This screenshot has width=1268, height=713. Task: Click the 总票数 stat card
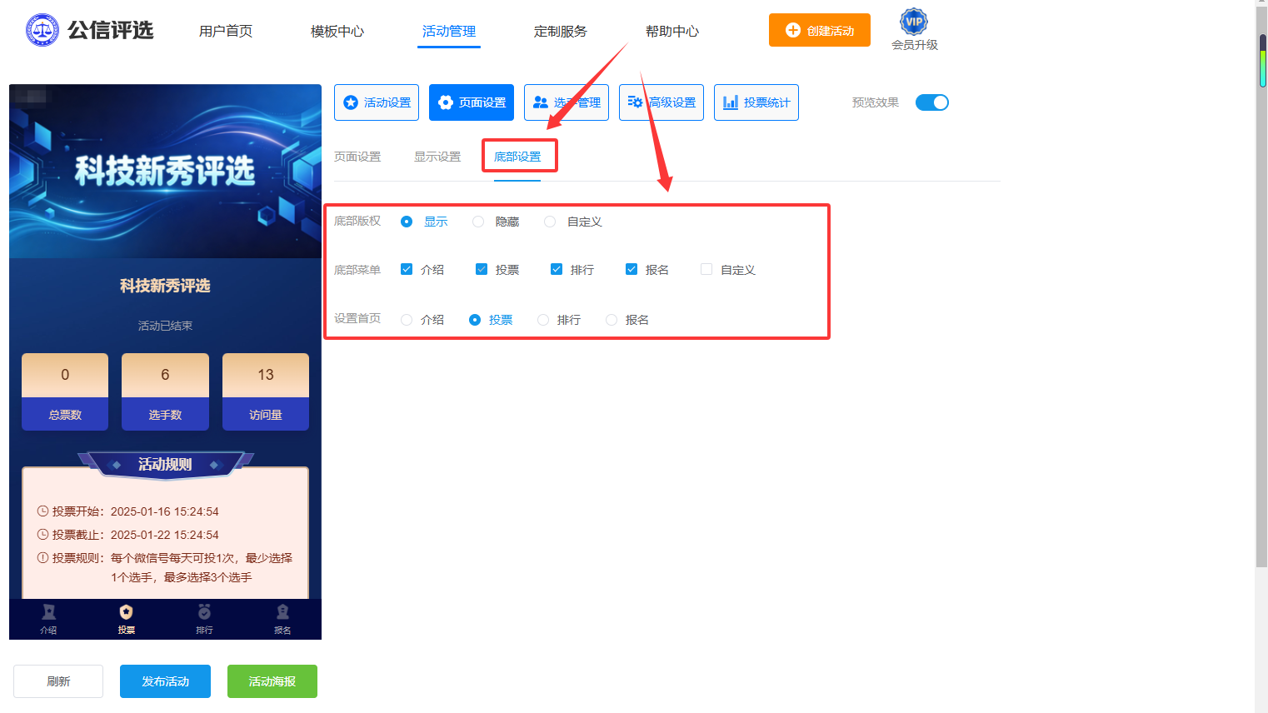click(x=65, y=391)
